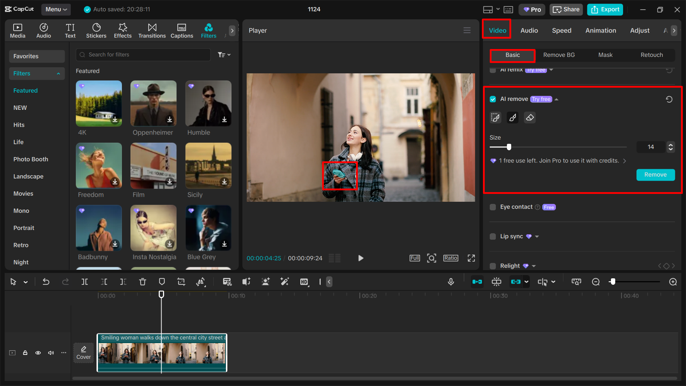Enable Eye contact
Screen dimensions: 686x386
[x=493, y=207]
